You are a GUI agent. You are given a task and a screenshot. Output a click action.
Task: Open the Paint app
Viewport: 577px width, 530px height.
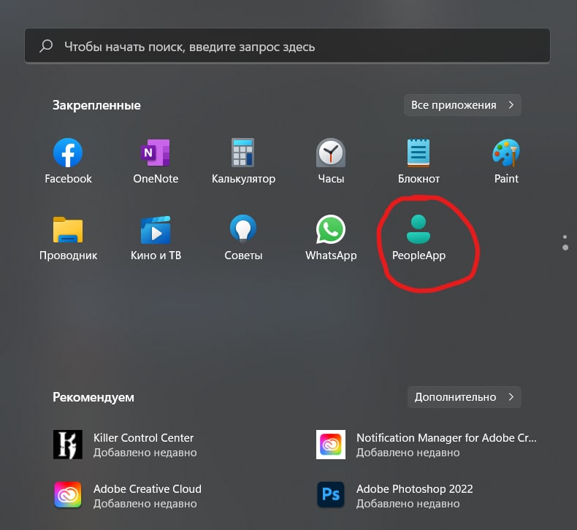pos(506,153)
